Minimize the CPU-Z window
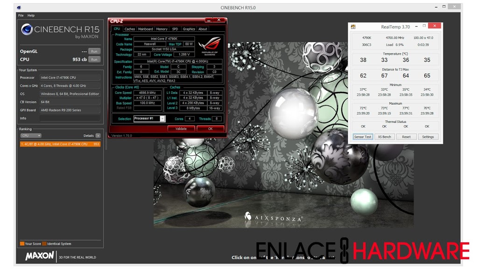478x269 pixels. pyautogui.click(x=209, y=20)
